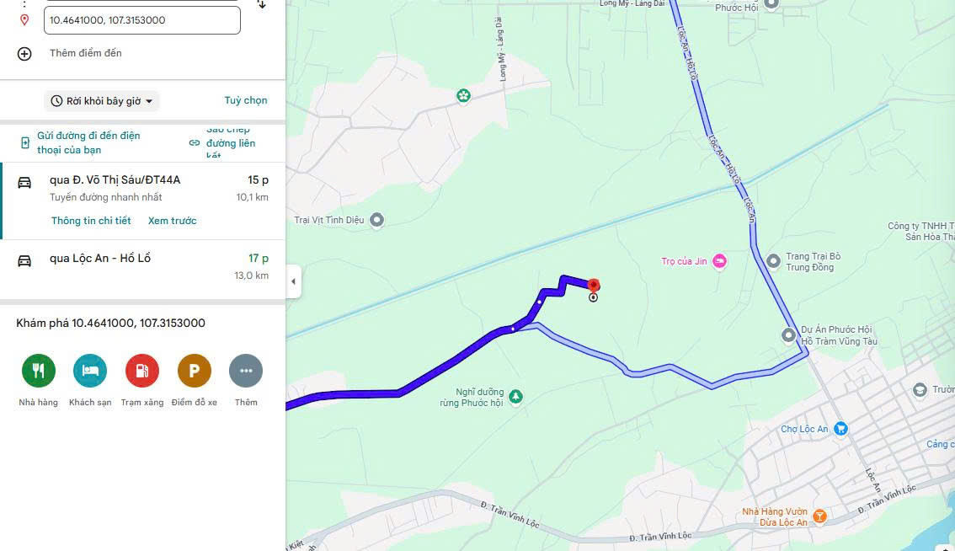
Task: Search nearby Khách sạn hotels
Action: coord(90,371)
